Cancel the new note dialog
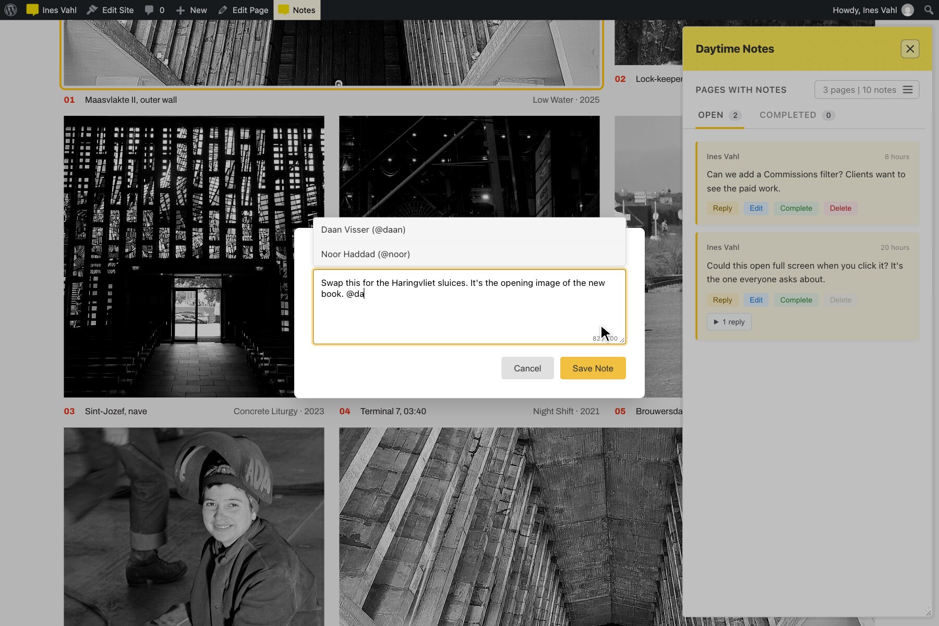The height and width of the screenshot is (626, 939). coord(527,368)
